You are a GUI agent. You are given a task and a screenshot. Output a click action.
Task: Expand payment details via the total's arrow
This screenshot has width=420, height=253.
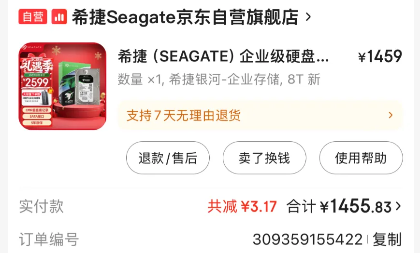click(x=398, y=206)
